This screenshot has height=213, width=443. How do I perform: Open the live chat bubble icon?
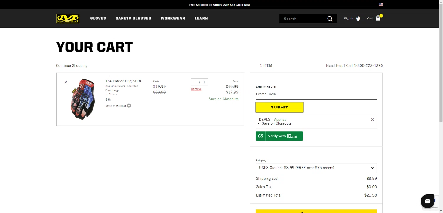pos(428,202)
